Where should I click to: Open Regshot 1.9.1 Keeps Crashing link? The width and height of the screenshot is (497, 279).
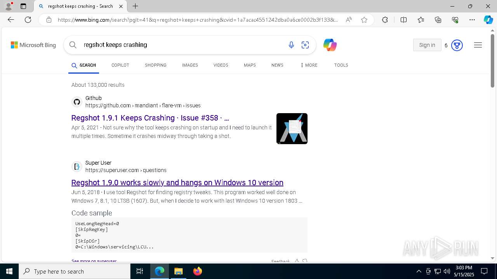[x=150, y=118]
